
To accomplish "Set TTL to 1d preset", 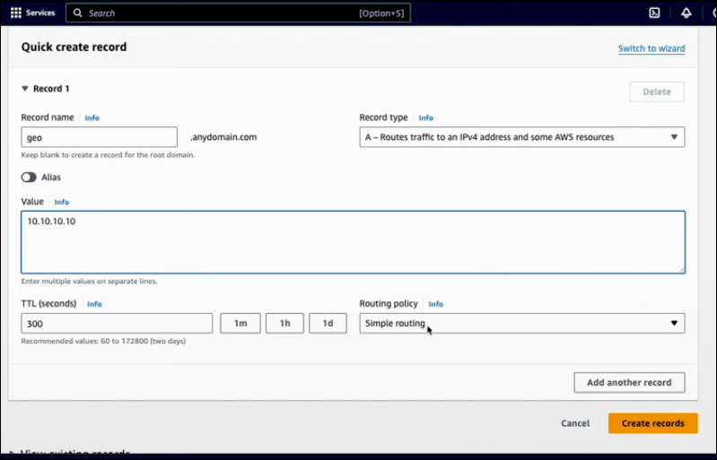I will [328, 324].
